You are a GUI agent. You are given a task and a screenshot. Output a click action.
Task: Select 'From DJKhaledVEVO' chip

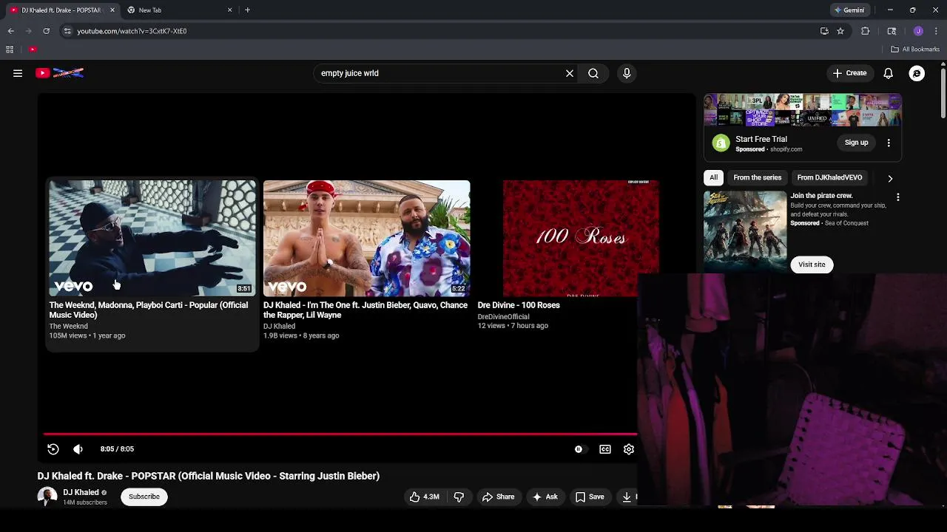(829, 177)
